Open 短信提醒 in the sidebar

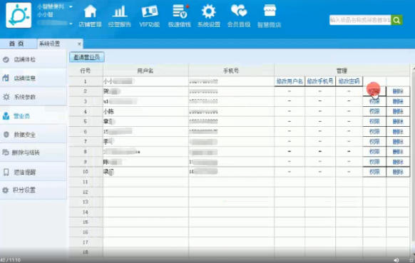pos(33,172)
